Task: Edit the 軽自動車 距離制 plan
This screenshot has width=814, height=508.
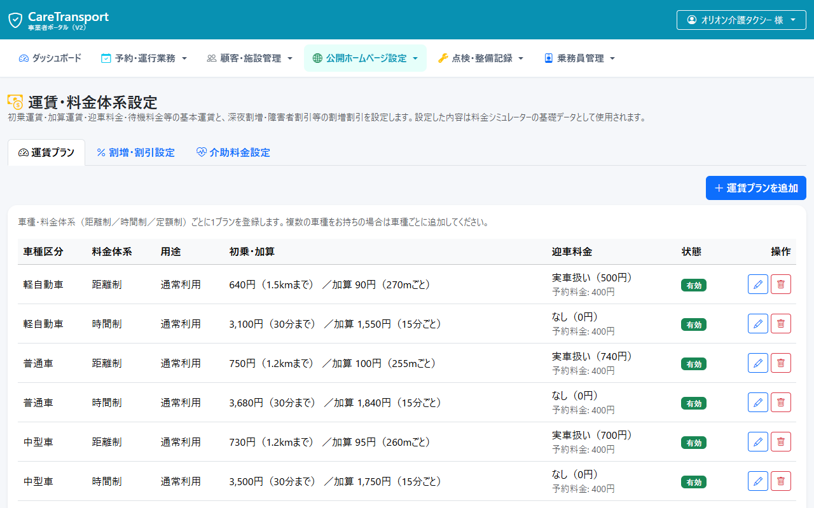Action: [758, 284]
